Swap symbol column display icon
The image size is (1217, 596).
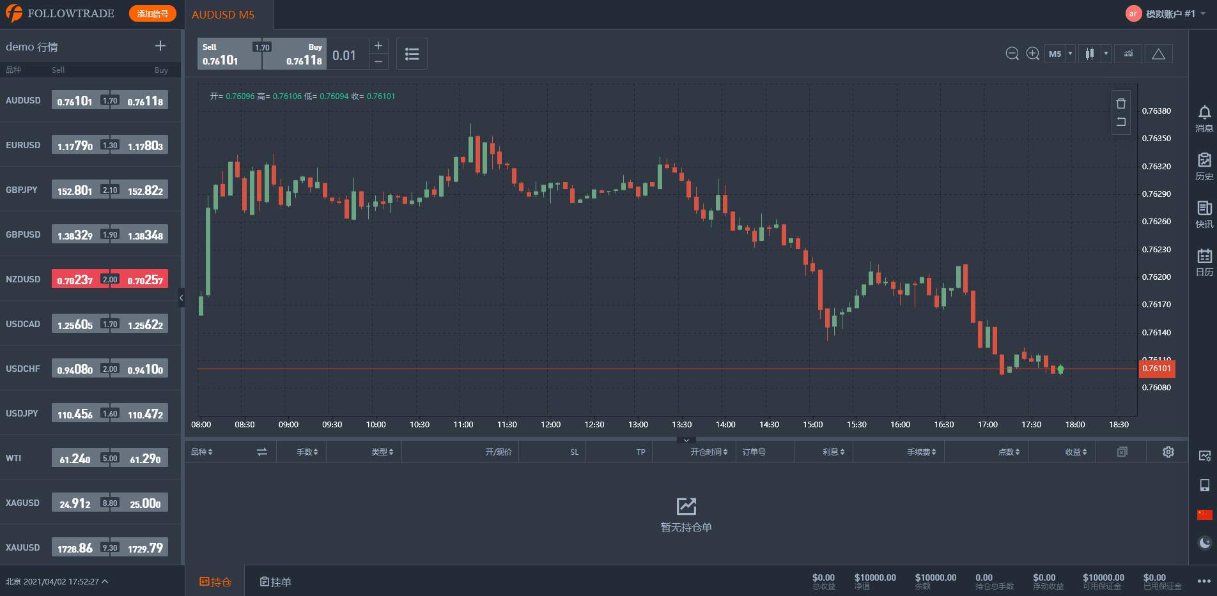(262, 452)
